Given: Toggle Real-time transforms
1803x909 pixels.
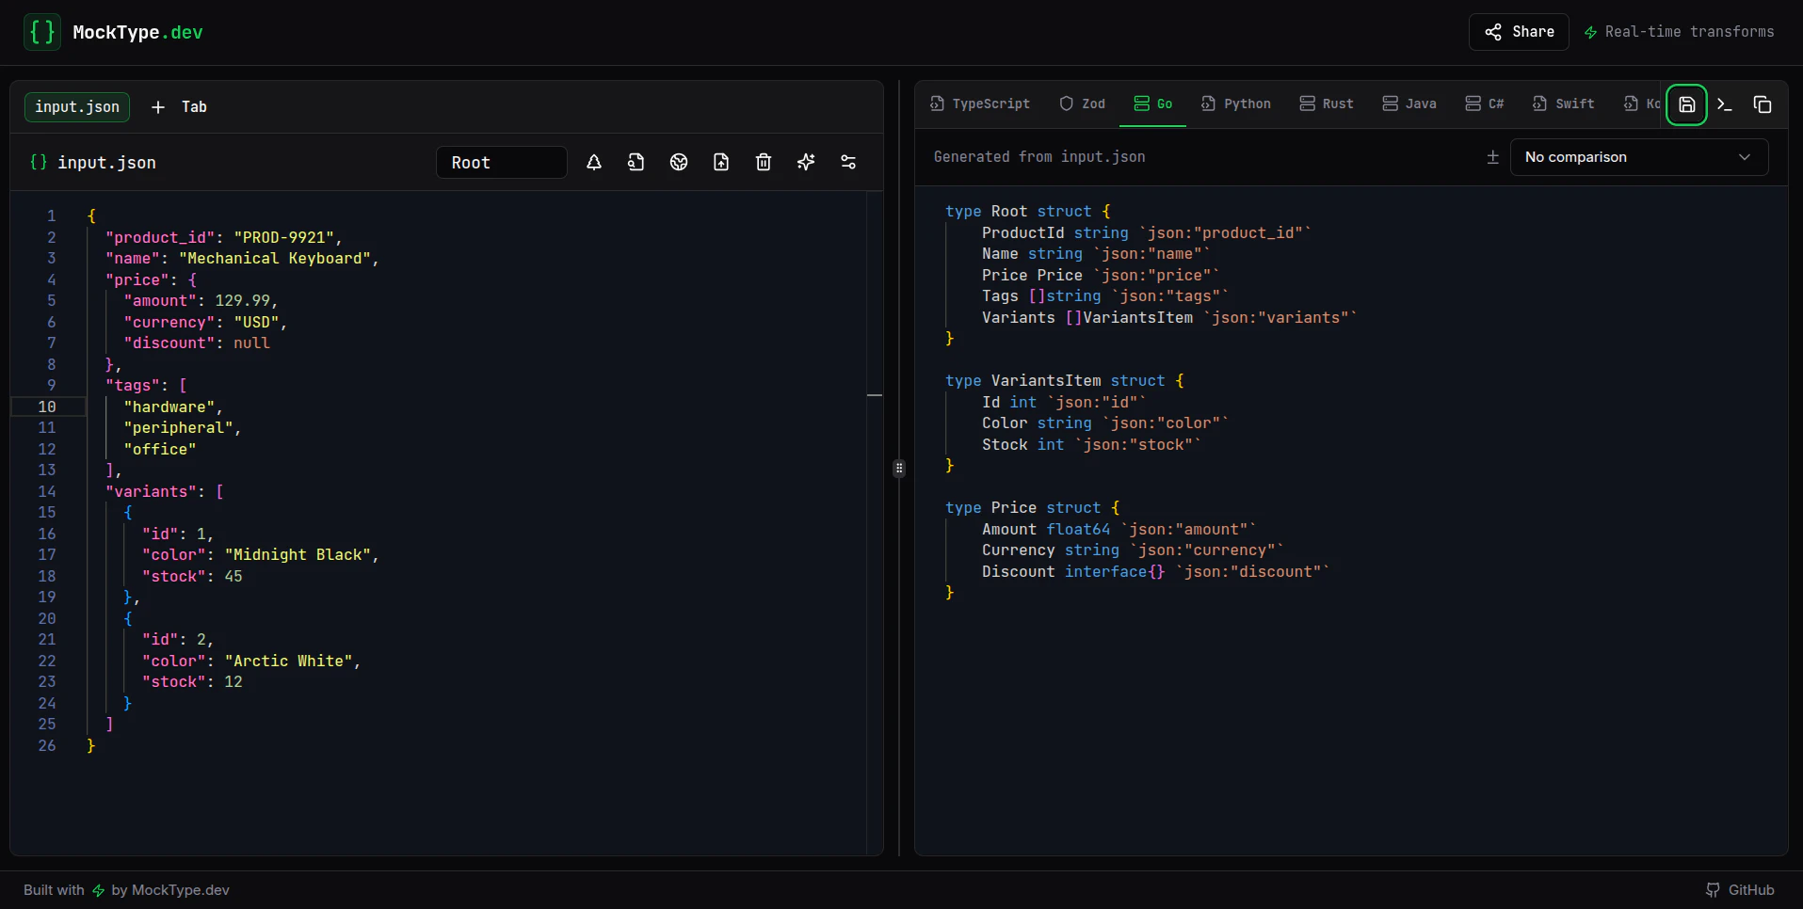Looking at the screenshot, I should click(1679, 31).
